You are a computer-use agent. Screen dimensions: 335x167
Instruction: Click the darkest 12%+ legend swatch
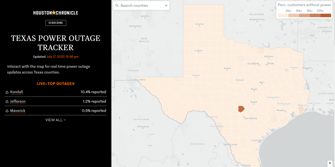click(326, 15)
